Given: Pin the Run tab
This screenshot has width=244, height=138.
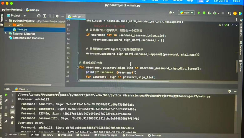Looking at the screenshot, I should tap(6, 121).
